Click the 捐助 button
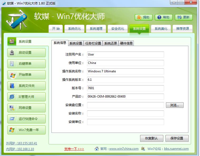The height and width of the screenshot is (156, 200). pyautogui.click(x=144, y=17)
